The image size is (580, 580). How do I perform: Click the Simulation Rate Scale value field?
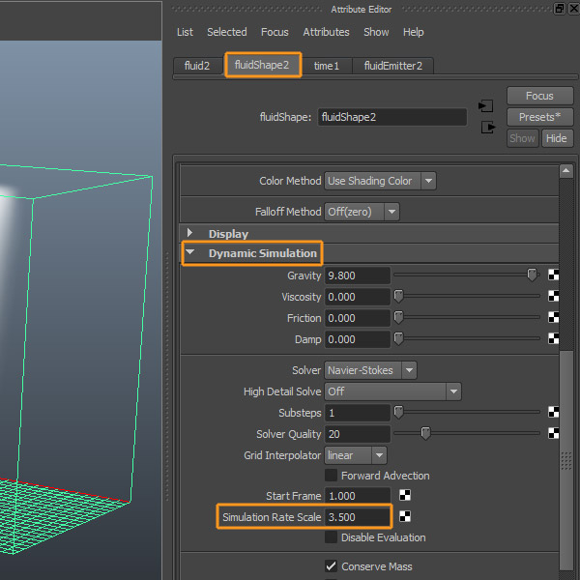click(x=358, y=517)
